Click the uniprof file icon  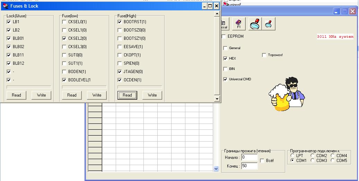[x=226, y=4]
